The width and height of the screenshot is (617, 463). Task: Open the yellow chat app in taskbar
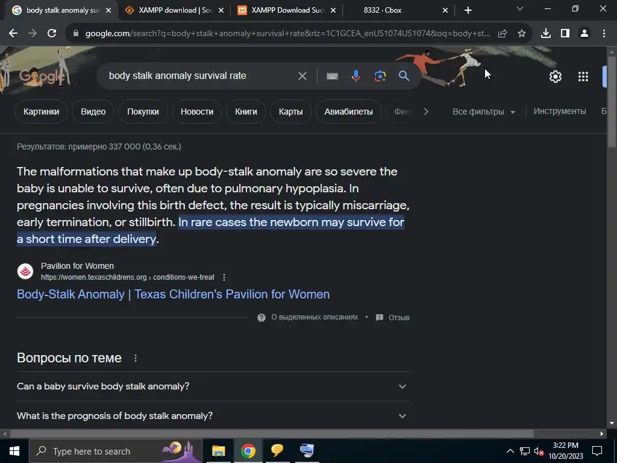[277, 450]
